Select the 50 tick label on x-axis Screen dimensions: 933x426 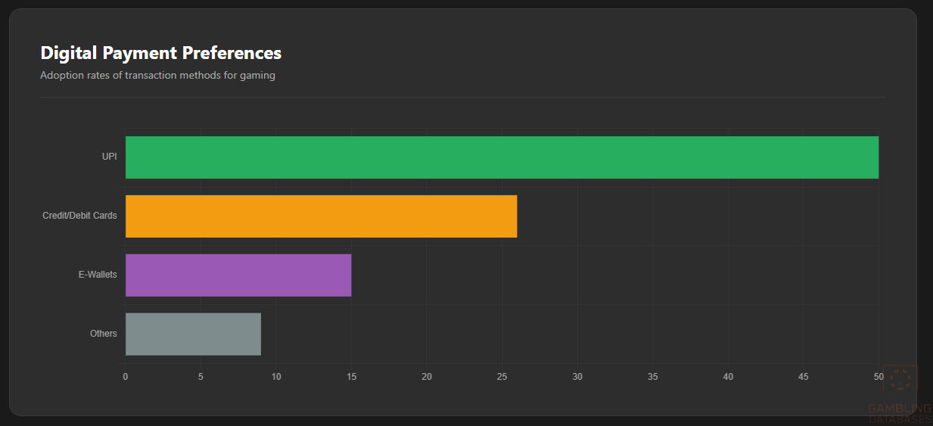pyautogui.click(x=878, y=377)
